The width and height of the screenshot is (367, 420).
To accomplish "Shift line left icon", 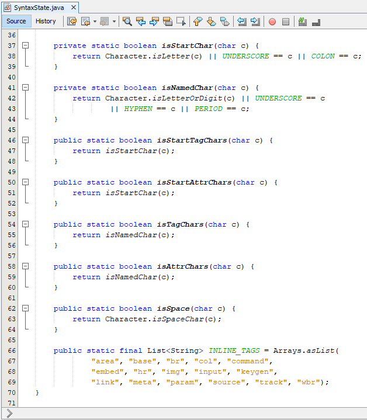I will tap(242, 21).
